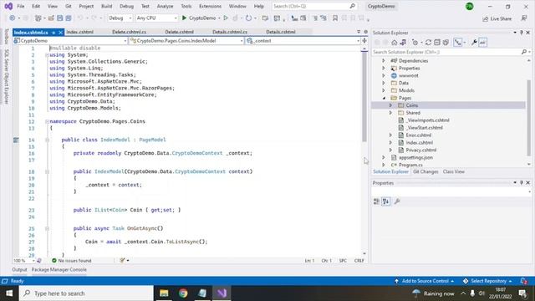535x301 pixels.
Task: Switch to the Git Changes tab
Action: point(425,171)
